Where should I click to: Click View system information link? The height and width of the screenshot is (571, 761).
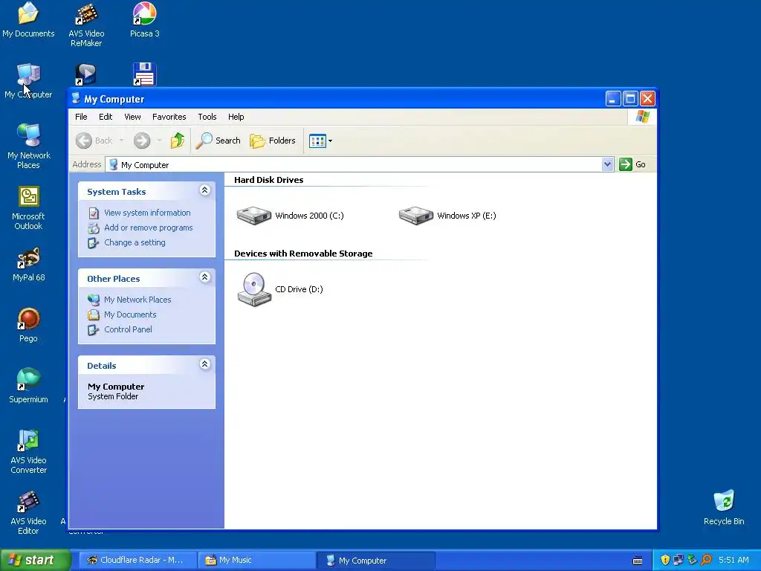point(147,213)
